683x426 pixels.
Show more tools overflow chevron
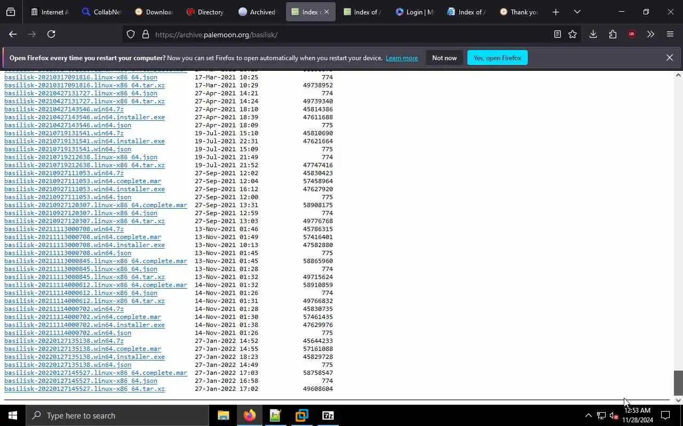click(650, 34)
